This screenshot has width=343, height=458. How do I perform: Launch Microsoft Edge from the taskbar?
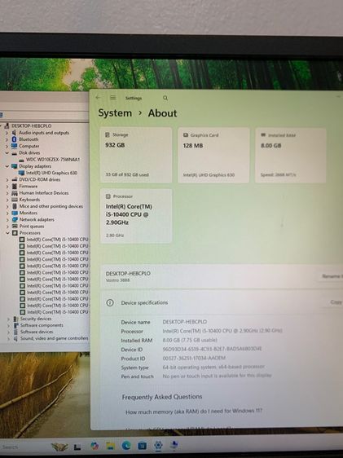(126, 446)
